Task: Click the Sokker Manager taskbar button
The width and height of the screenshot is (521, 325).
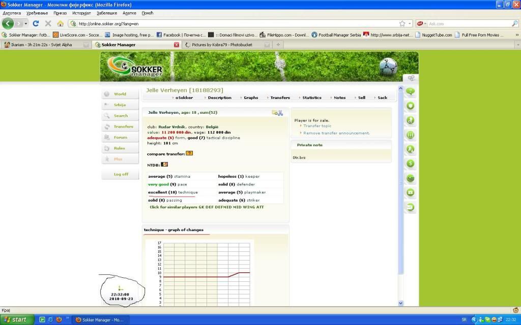Action: point(100,320)
